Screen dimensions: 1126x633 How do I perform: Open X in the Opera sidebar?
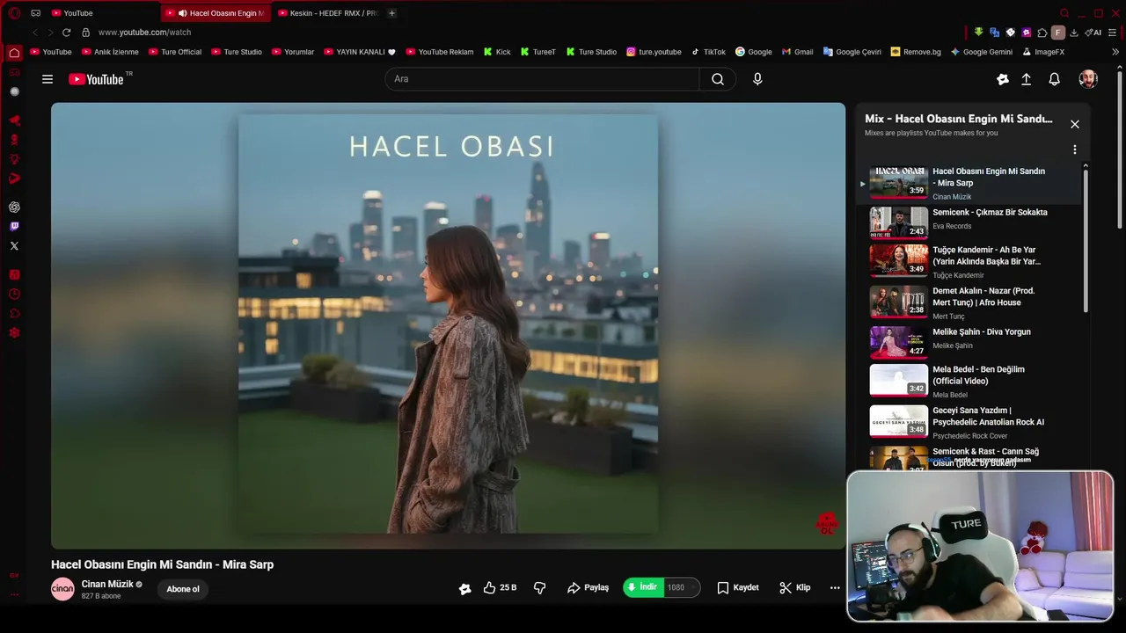(x=14, y=246)
